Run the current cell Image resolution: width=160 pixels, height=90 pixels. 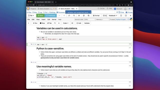35,23
